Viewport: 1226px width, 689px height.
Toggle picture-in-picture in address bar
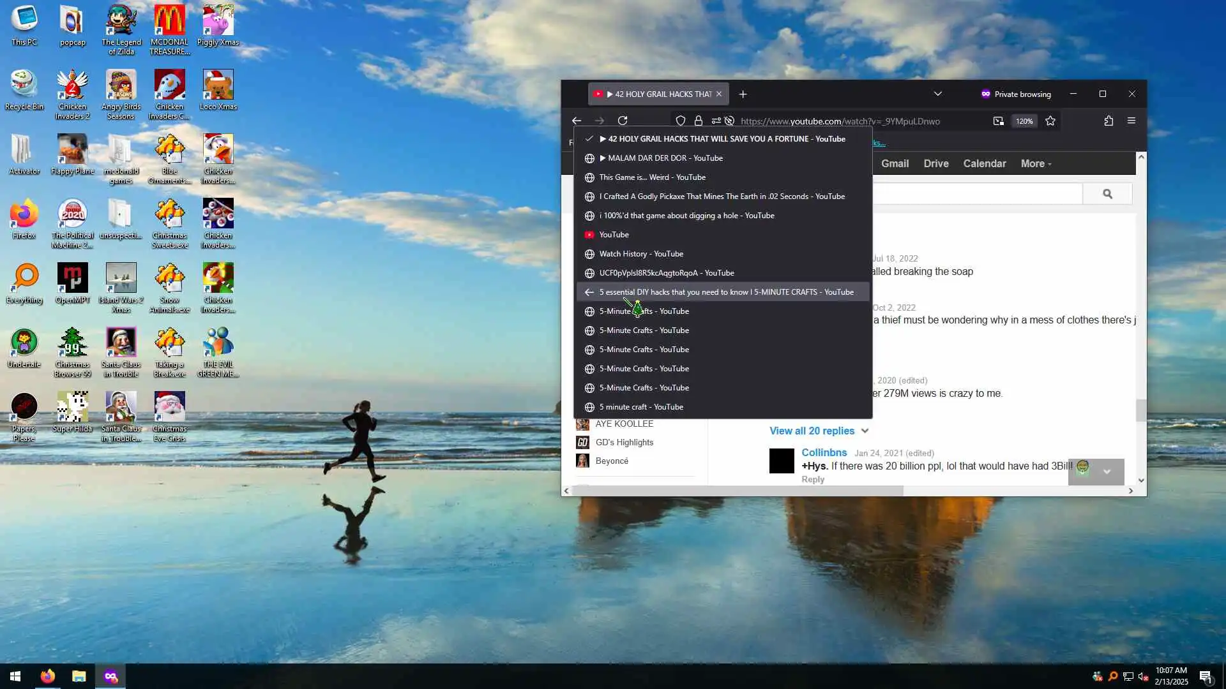pyautogui.click(x=998, y=121)
